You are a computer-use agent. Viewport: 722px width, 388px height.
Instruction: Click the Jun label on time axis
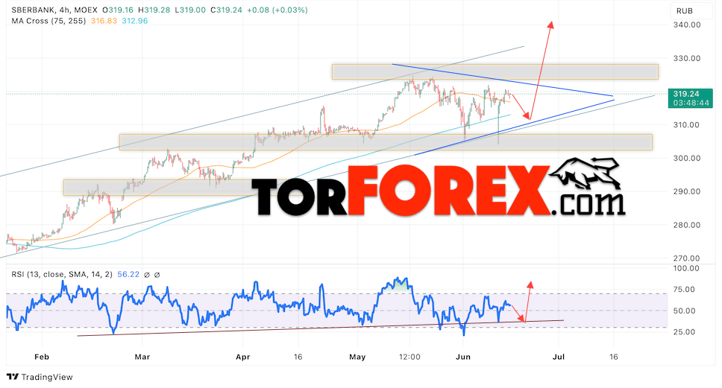[463, 357]
